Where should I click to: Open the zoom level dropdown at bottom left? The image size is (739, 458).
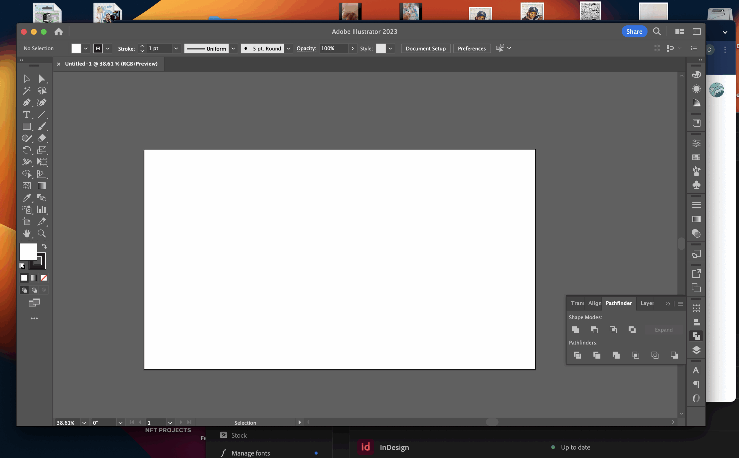pyautogui.click(x=84, y=422)
